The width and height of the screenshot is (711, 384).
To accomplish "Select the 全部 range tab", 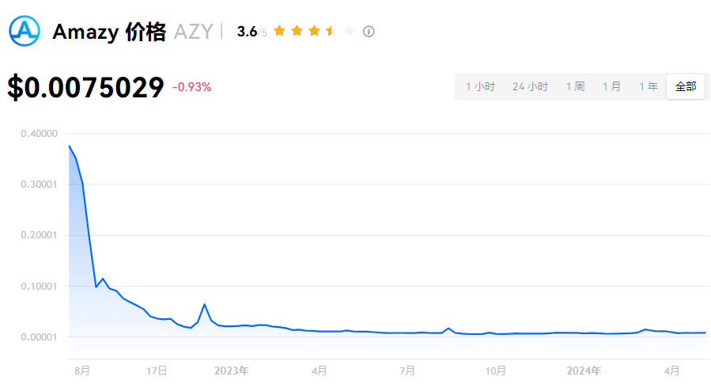I will click(x=686, y=86).
